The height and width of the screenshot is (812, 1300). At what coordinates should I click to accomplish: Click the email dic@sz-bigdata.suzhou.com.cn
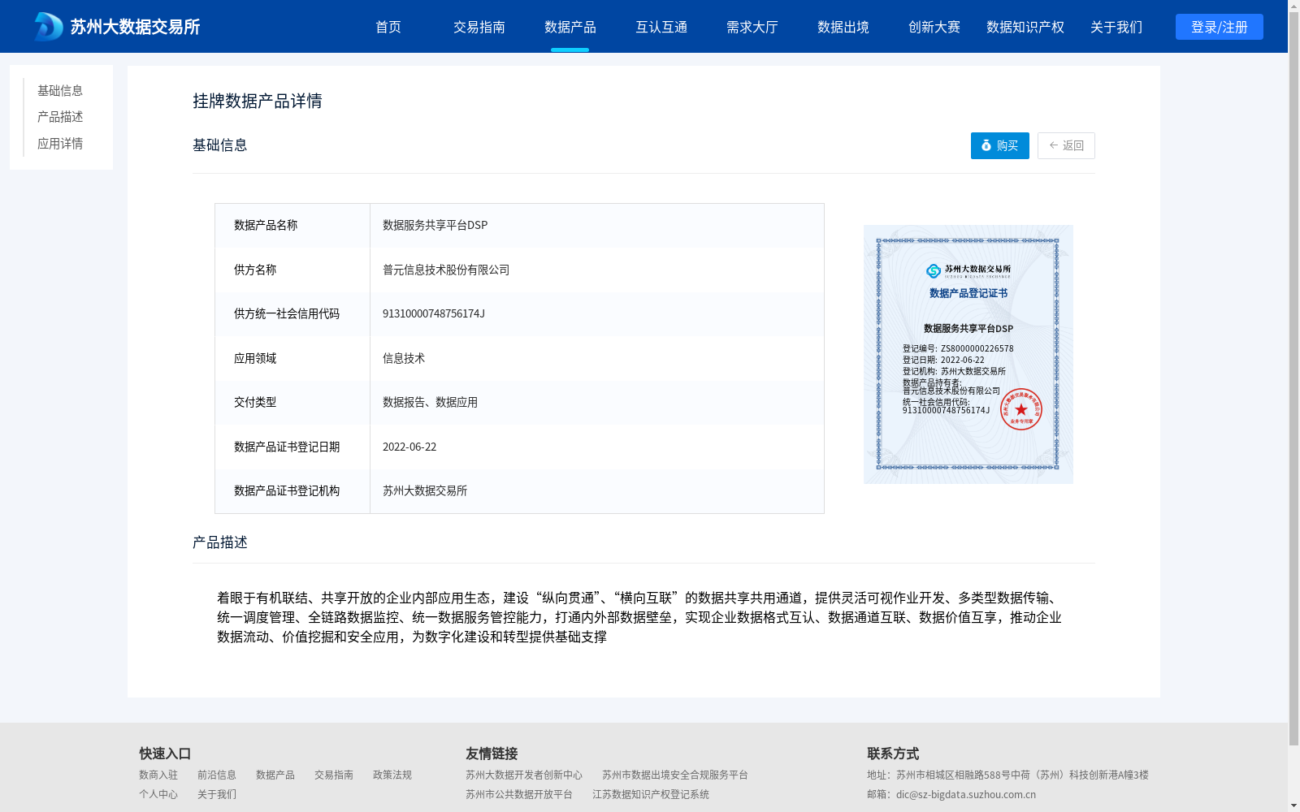point(966,794)
